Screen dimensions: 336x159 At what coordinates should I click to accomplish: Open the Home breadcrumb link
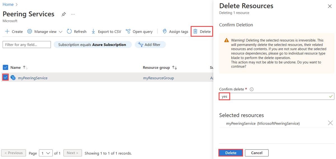[x=8, y=4]
